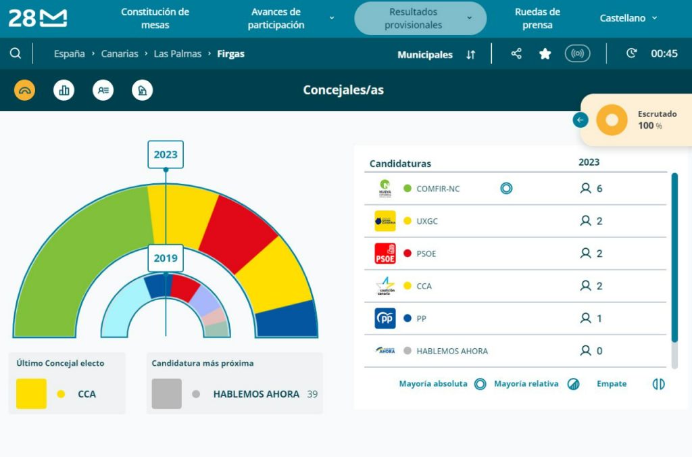Screen dimensions: 692x457
Task: Click the candidaturas list scrollbar
Action: [x=674, y=270]
